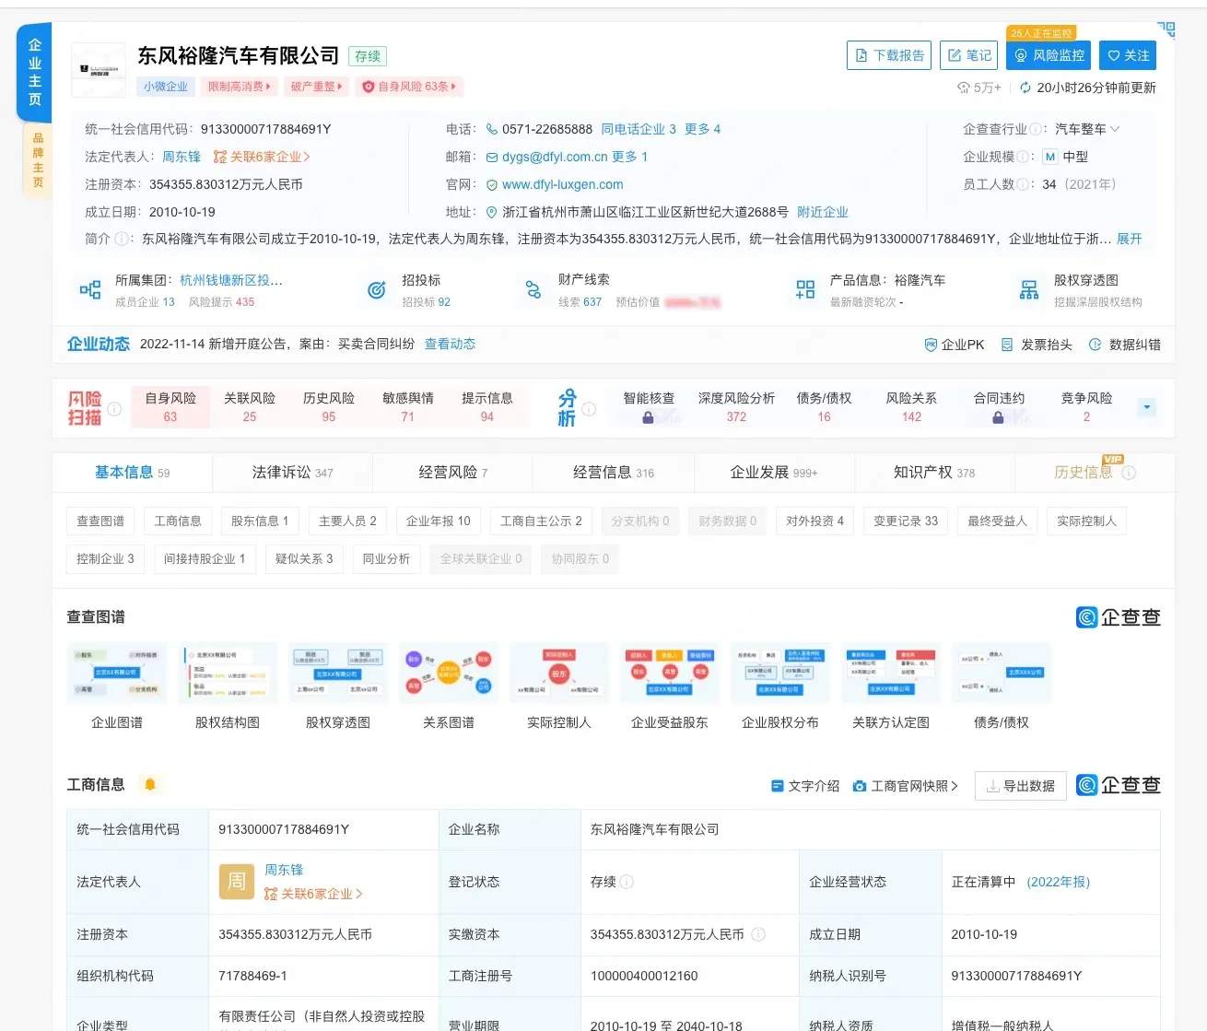Click 查看动态 link in 企业动态
The image size is (1207, 1031).
click(x=450, y=344)
